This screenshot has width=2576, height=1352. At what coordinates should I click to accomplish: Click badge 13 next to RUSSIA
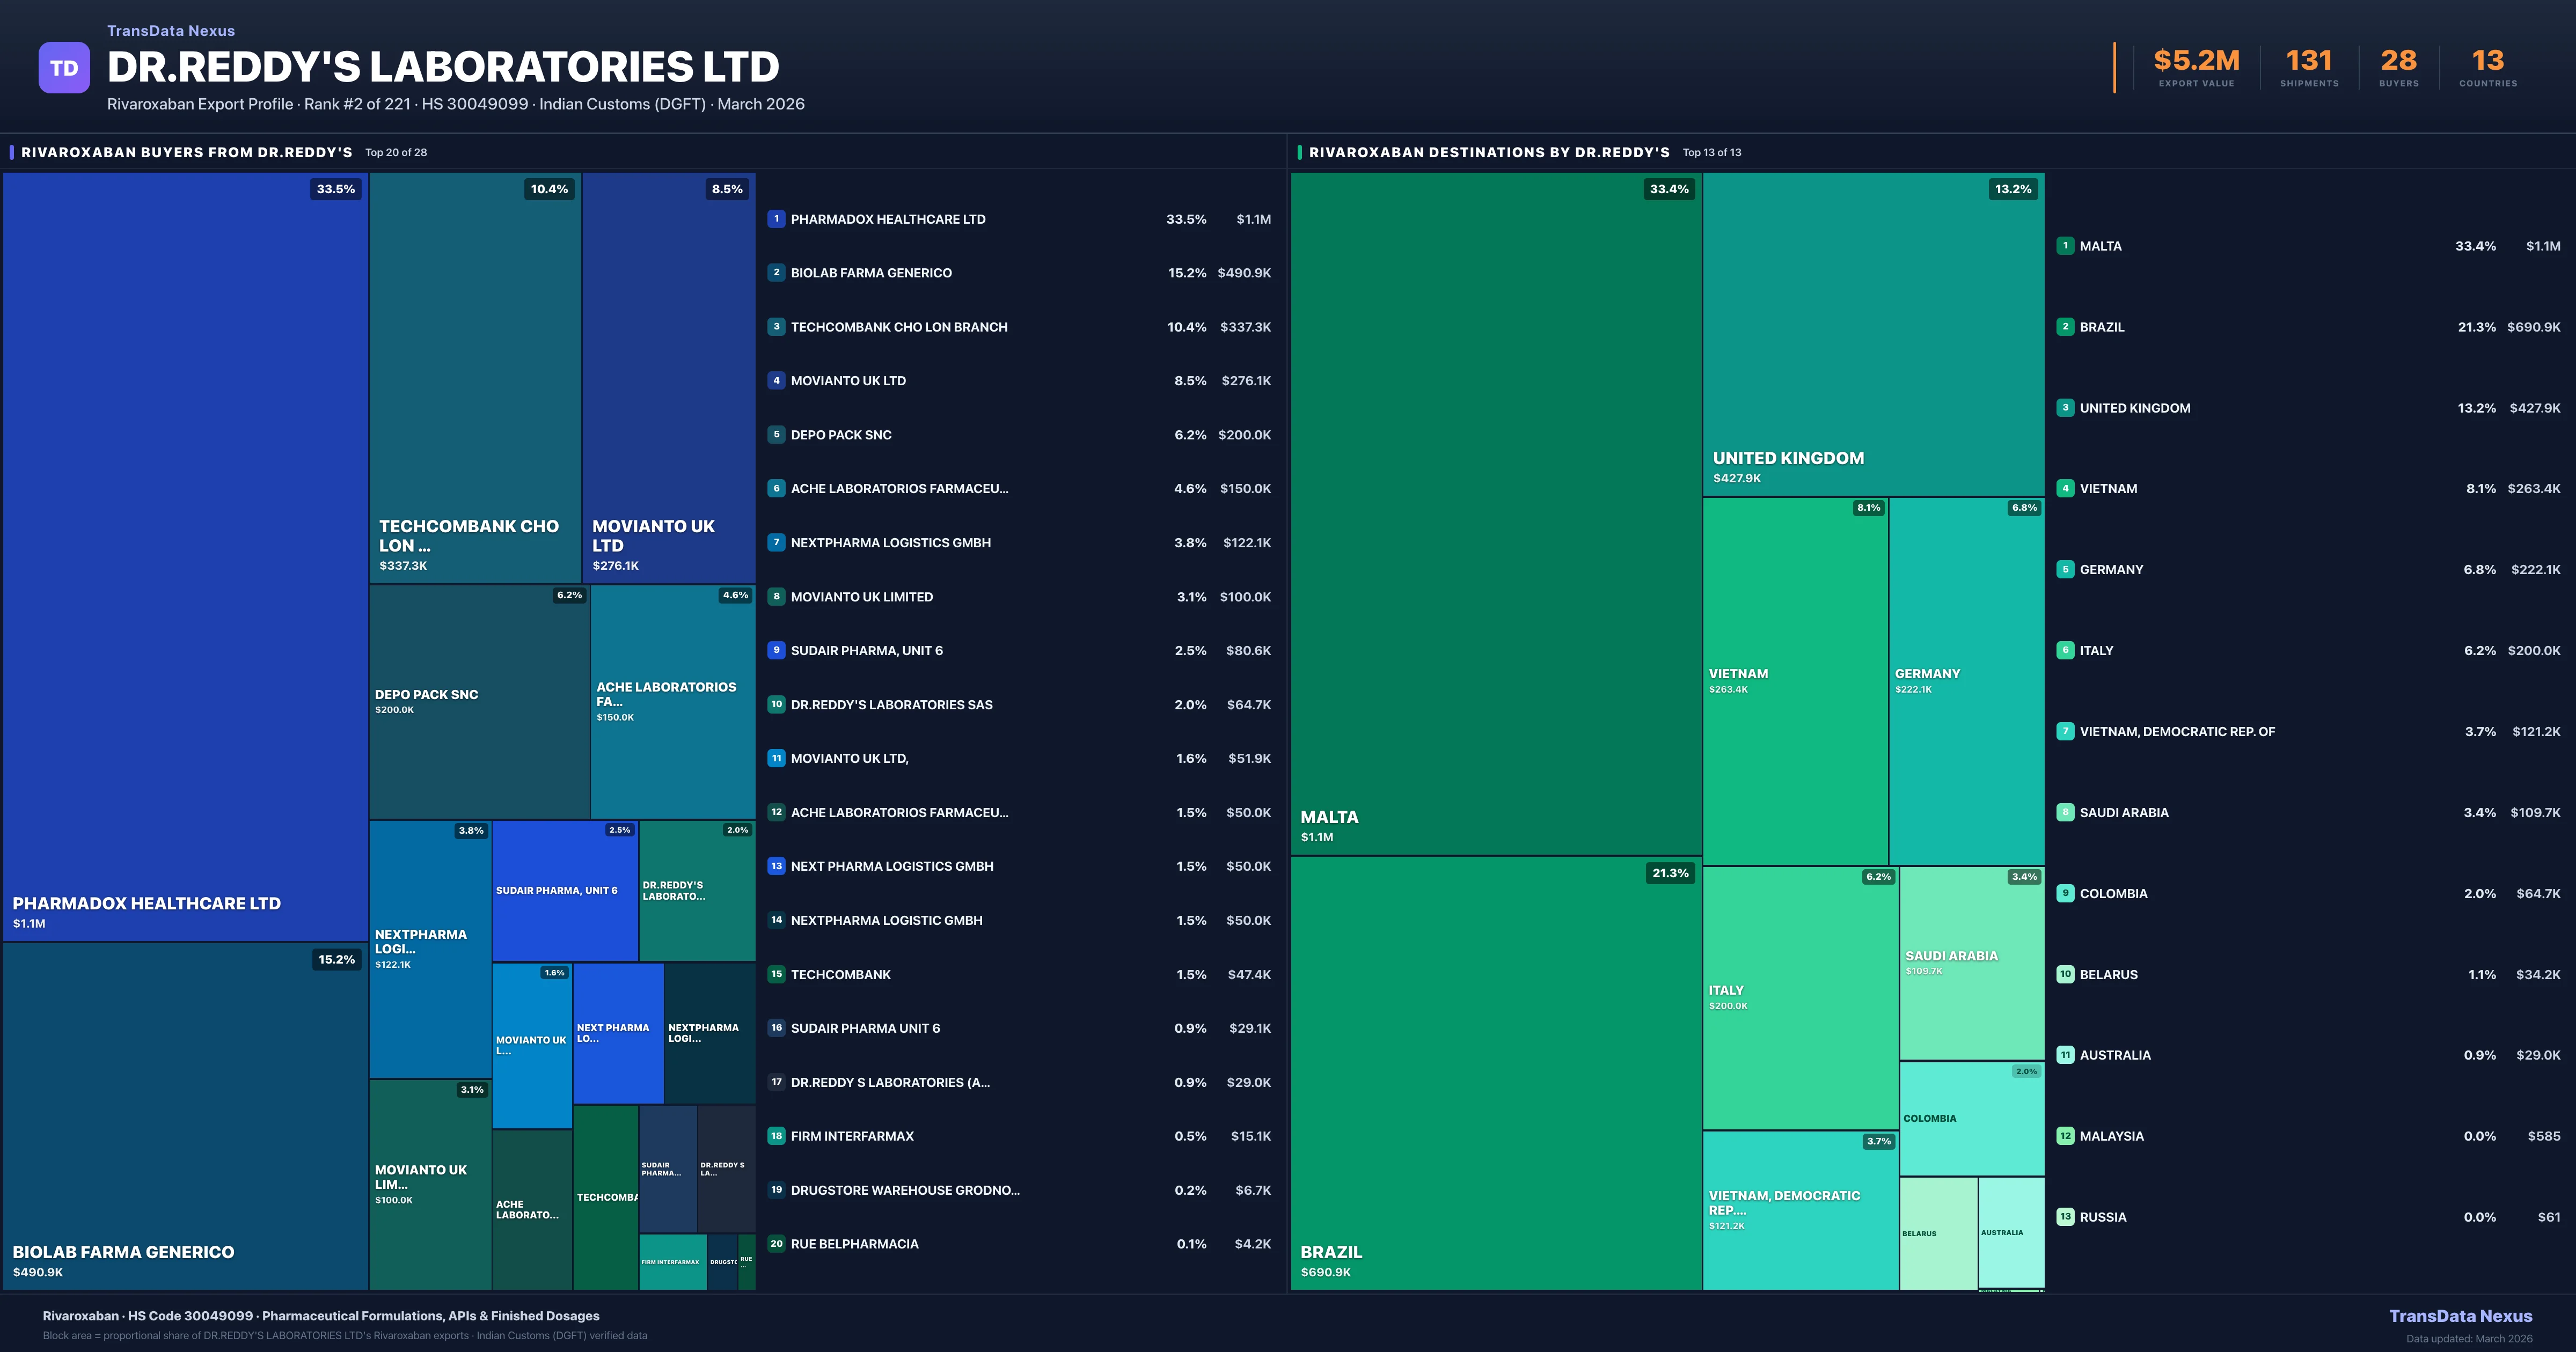[2066, 1217]
